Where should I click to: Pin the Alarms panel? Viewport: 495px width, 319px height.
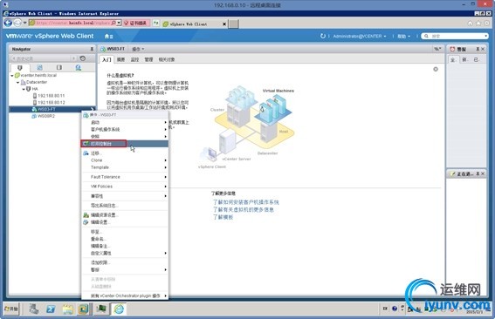tap(478, 49)
